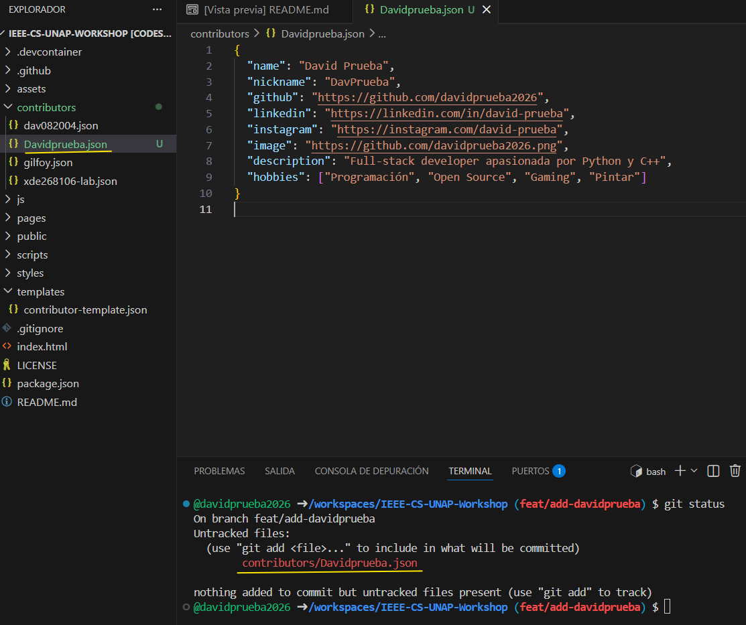Screen dimensions: 746x625
Task: Open README.md from the explorer
Action: pos(47,403)
